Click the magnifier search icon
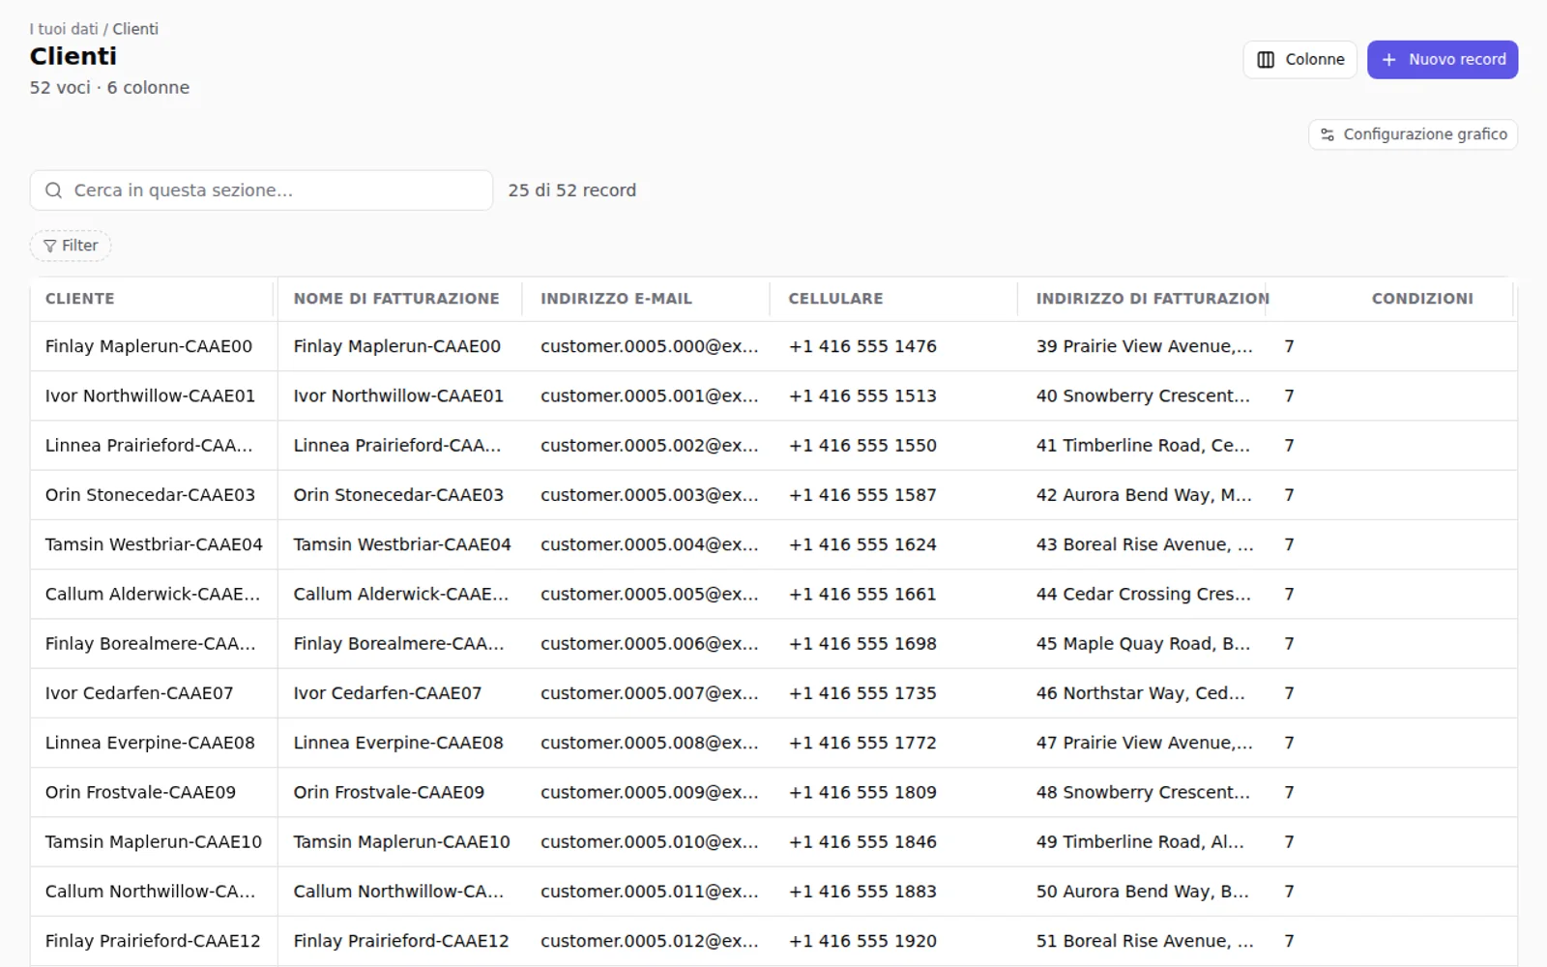This screenshot has height=967, width=1547. 54,190
